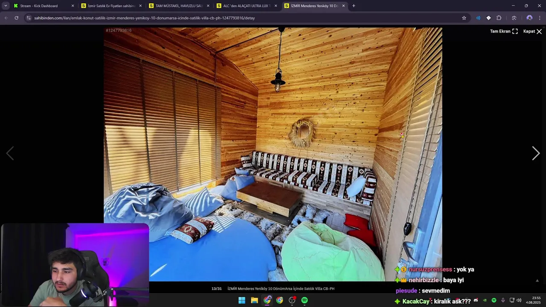This screenshot has width=546, height=307.
Task: Open File Explorer from taskbar
Action: click(x=254, y=300)
